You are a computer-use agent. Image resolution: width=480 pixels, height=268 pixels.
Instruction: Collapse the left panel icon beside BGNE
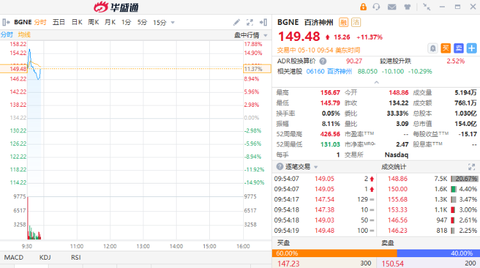[6, 22]
